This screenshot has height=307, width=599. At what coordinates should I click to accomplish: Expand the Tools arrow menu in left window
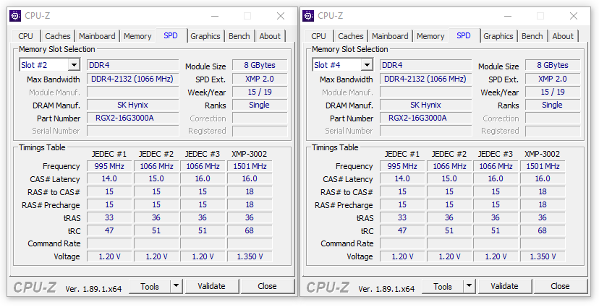(176, 286)
